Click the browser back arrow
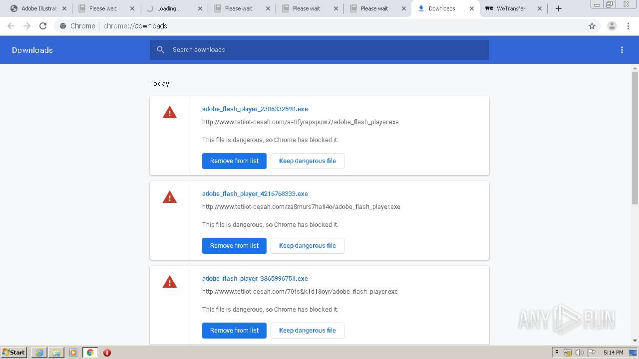 [11, 26]
